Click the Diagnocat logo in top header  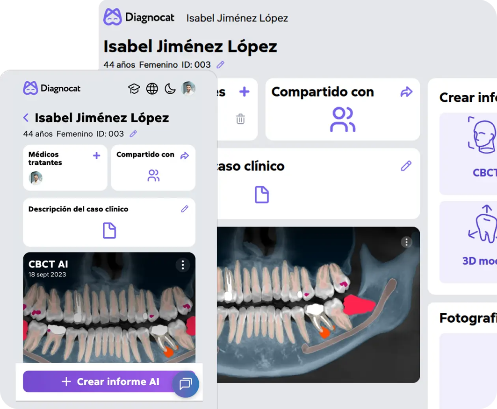coord(139,18)
